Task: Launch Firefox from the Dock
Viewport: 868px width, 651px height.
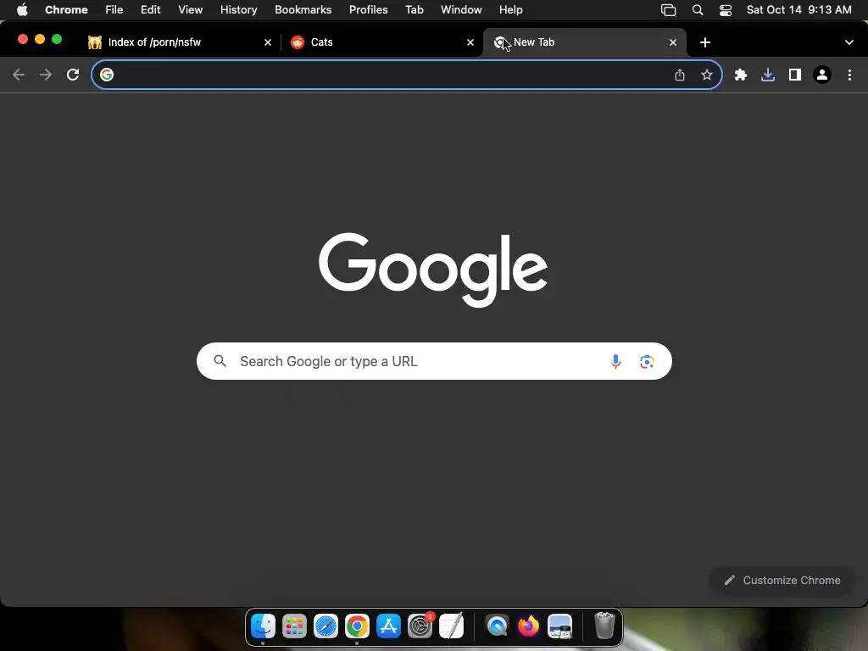Action: [529, 626]
